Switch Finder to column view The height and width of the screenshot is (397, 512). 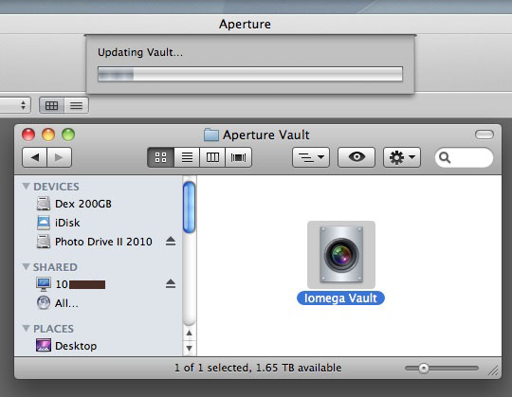[x=212, y=157]
